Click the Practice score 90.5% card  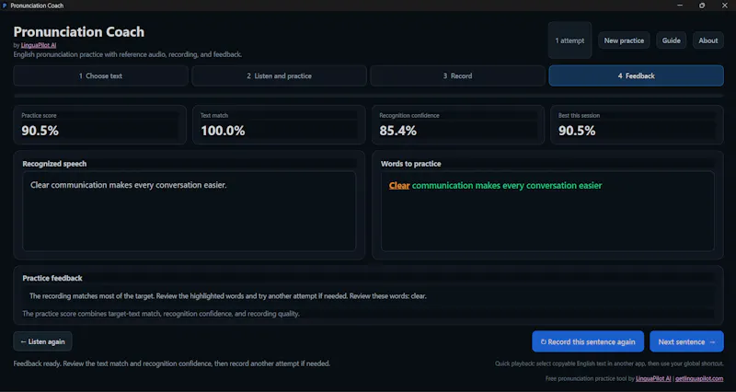(100, 125)
